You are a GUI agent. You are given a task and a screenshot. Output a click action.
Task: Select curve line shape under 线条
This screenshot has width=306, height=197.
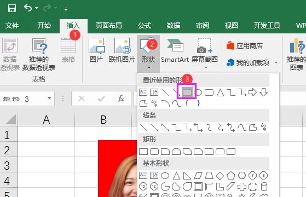point(242,128)
